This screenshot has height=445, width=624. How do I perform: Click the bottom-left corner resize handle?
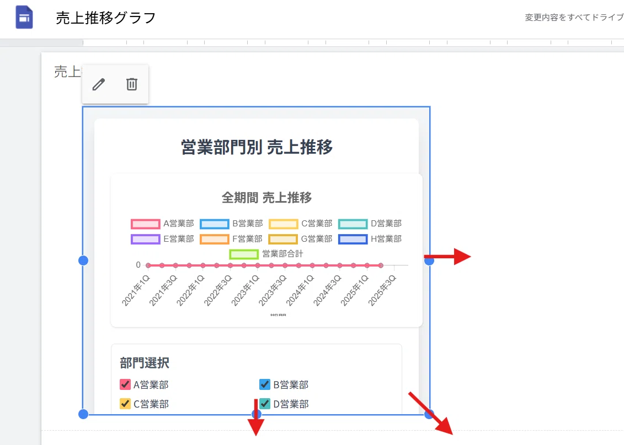point(83,414)
